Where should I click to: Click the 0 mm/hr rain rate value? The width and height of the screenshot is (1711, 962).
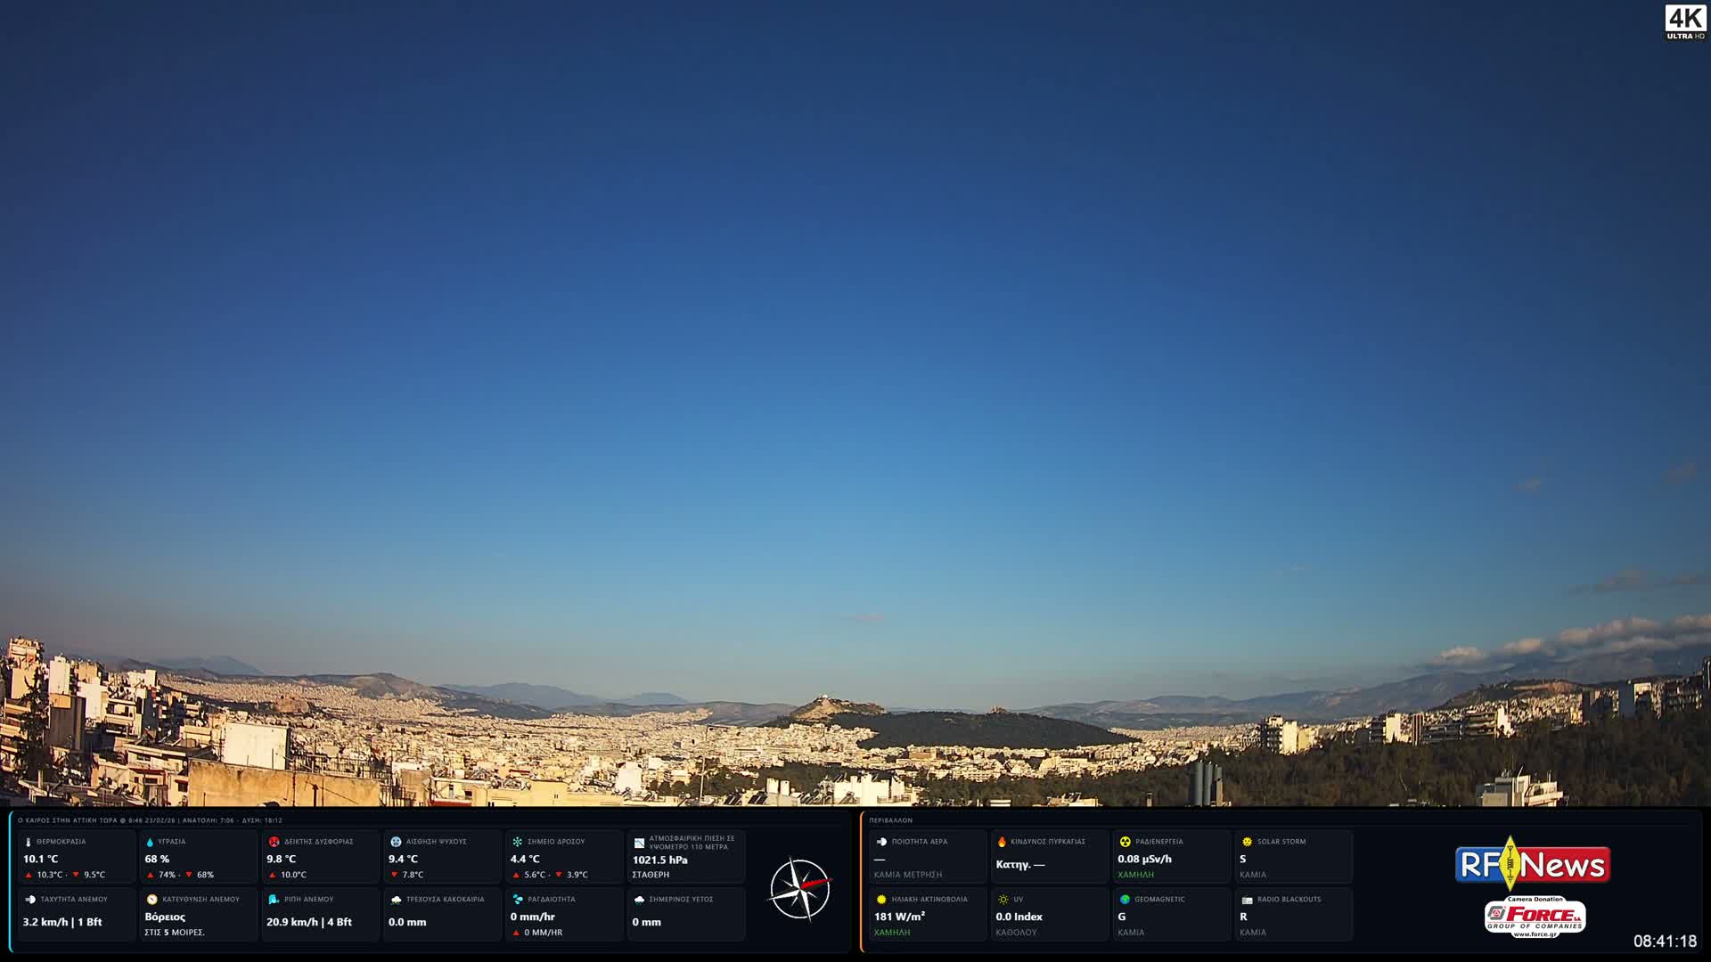point(532,917)
